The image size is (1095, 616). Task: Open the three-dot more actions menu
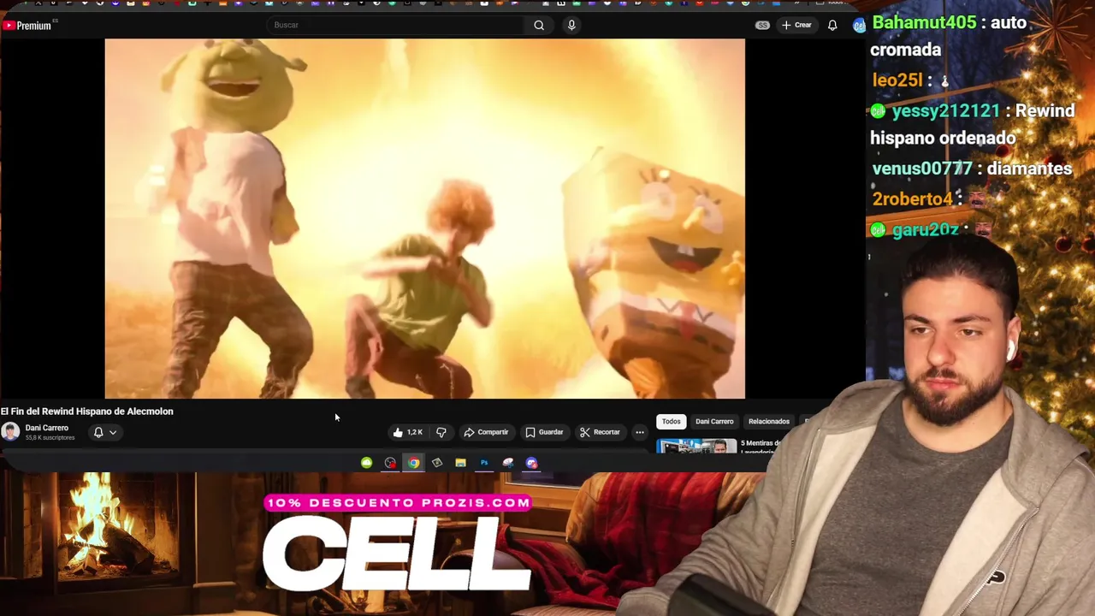(x=640, y=432)
